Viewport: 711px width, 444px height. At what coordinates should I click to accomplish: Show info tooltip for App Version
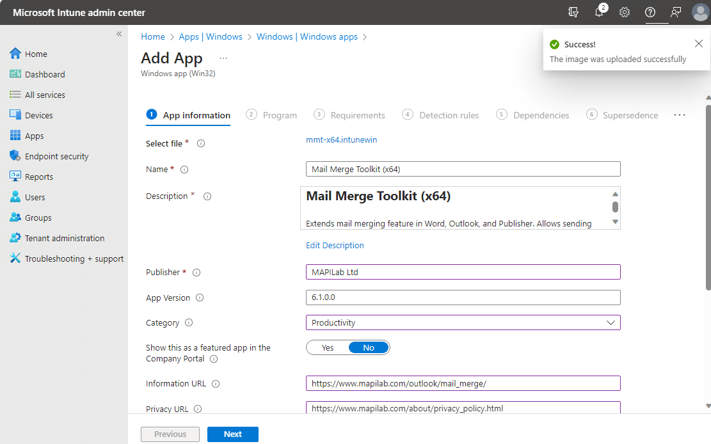click(200, 298)
